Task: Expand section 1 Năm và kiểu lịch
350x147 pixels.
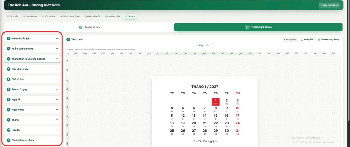Action: [x=33, y=39]
